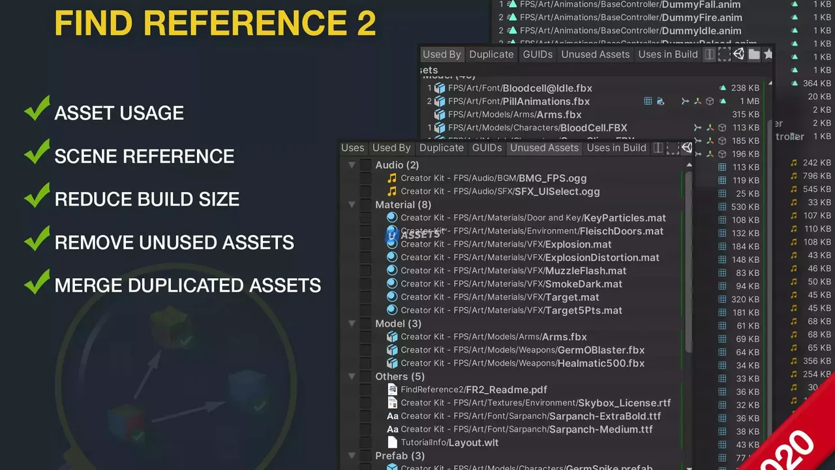Check the box for Arms.fbx in front window
The height and width of the screenshot is (470, 835).
(365, 337)
